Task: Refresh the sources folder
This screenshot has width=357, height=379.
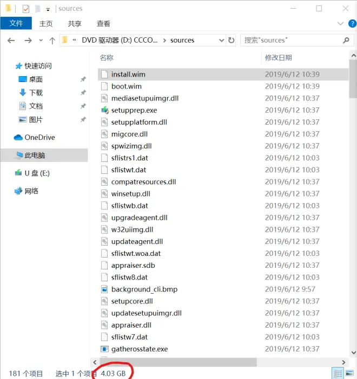Action: 232,40
